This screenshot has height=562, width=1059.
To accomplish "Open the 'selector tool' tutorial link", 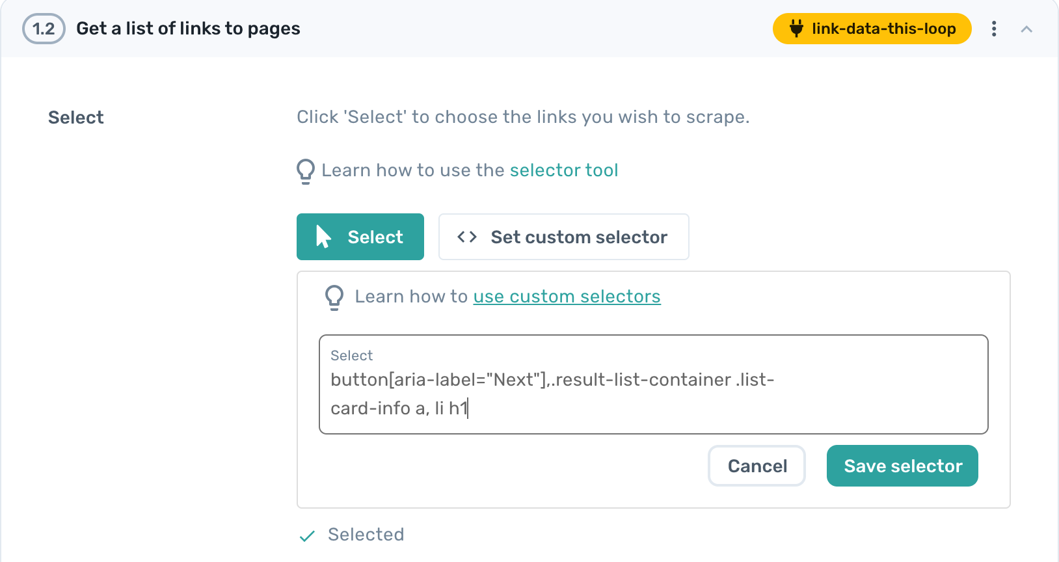I will [563, 170].
